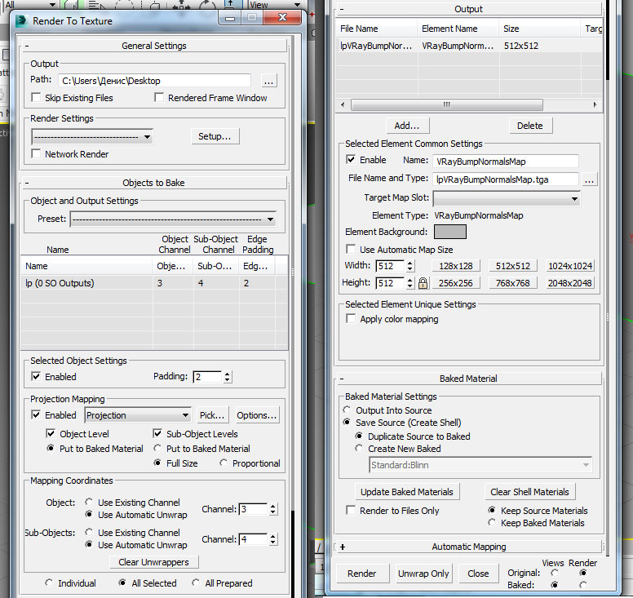
Task: Enable Render to Files Only checkbox
Action: tap(351, 510)
